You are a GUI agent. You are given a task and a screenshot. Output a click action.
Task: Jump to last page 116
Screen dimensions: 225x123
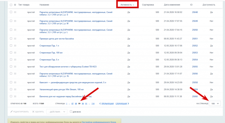pyautogui.click(x=93, y=103)
